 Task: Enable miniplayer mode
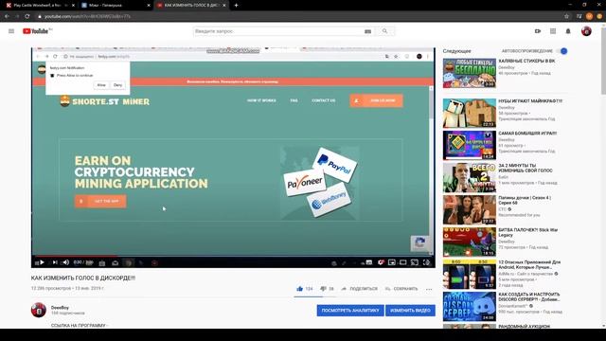click(392, 262)
